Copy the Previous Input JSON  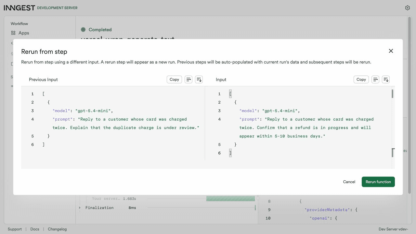click(x=174, y=79)
